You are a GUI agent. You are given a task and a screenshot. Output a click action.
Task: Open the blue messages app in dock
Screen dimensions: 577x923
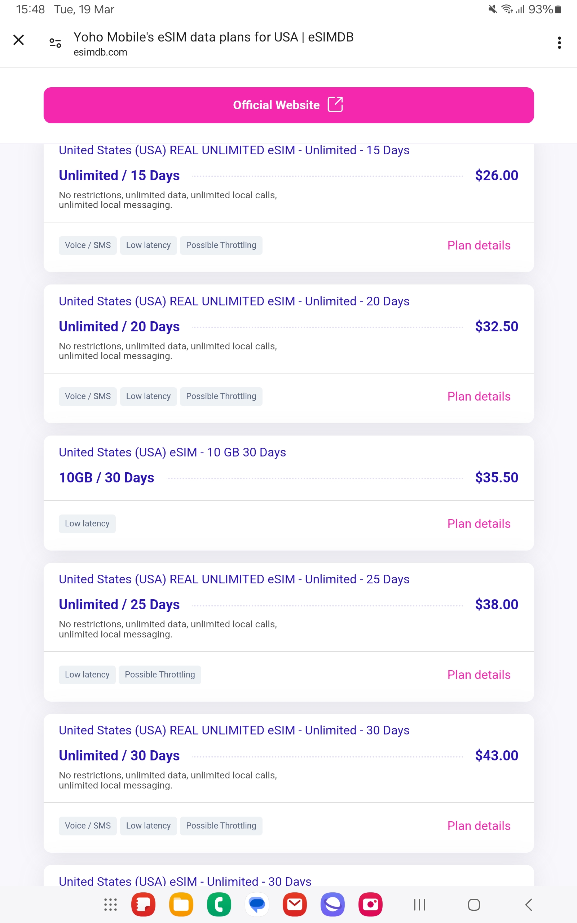pyautogui.click(x=257, y=905)
